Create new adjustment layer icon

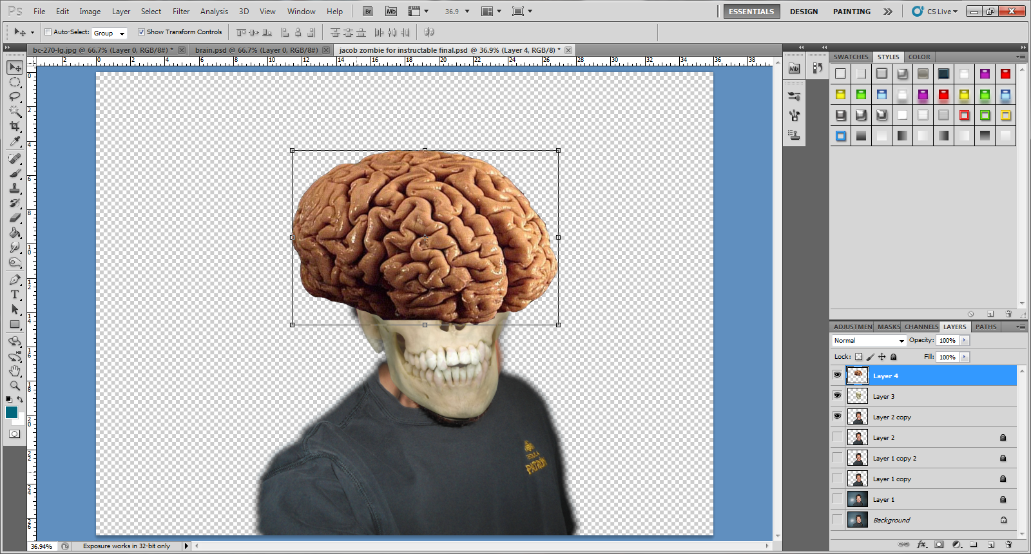956,544
